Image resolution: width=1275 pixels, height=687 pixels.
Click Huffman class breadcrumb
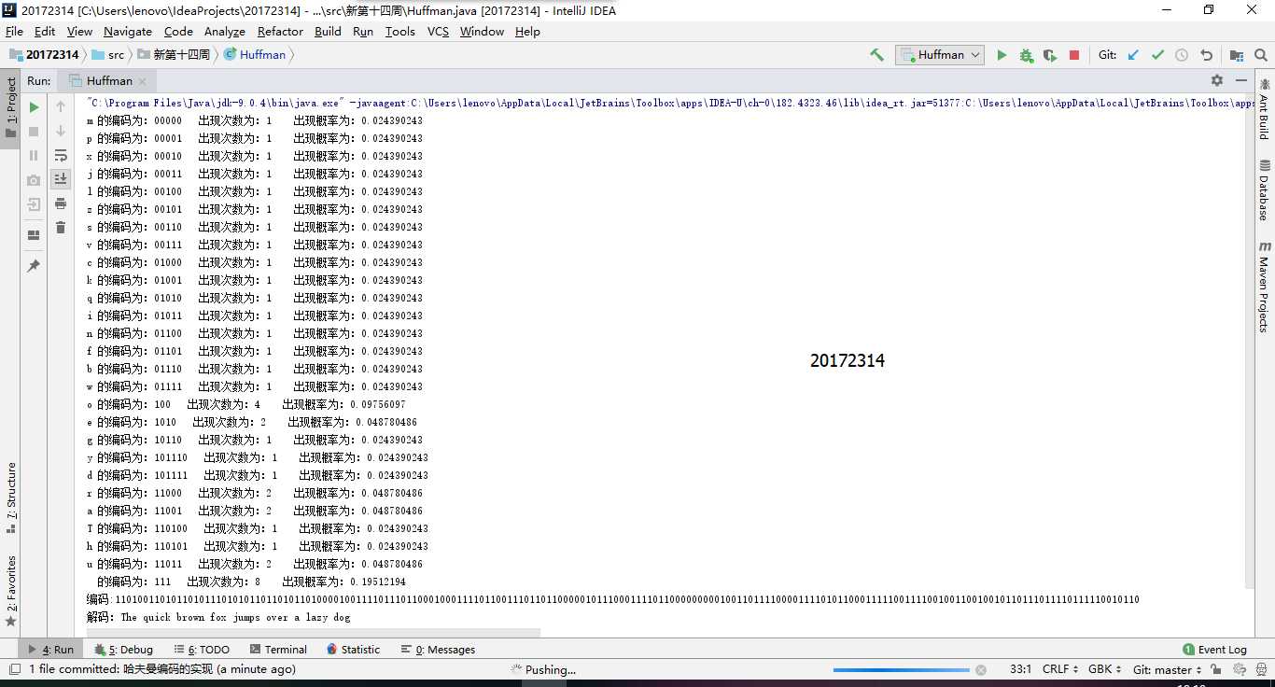[x=256, y=55]
